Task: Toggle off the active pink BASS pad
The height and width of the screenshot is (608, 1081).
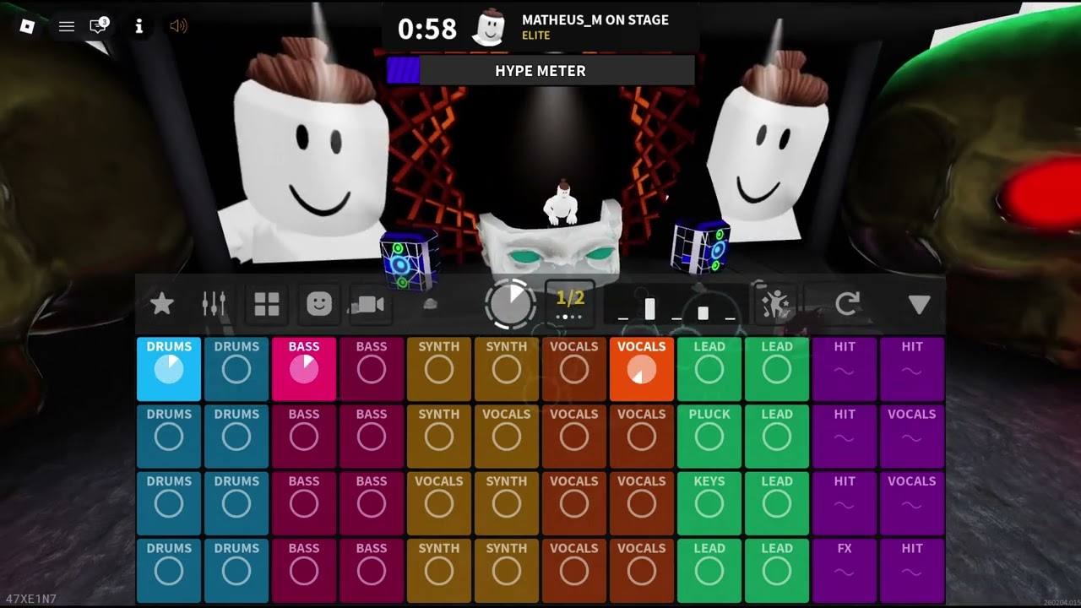Action: (x=304, y=369)
